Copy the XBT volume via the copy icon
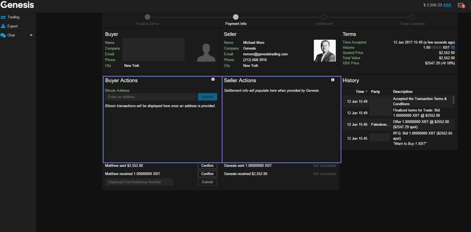The width and height of the screenshot is (471, 232). pos(453,48)
